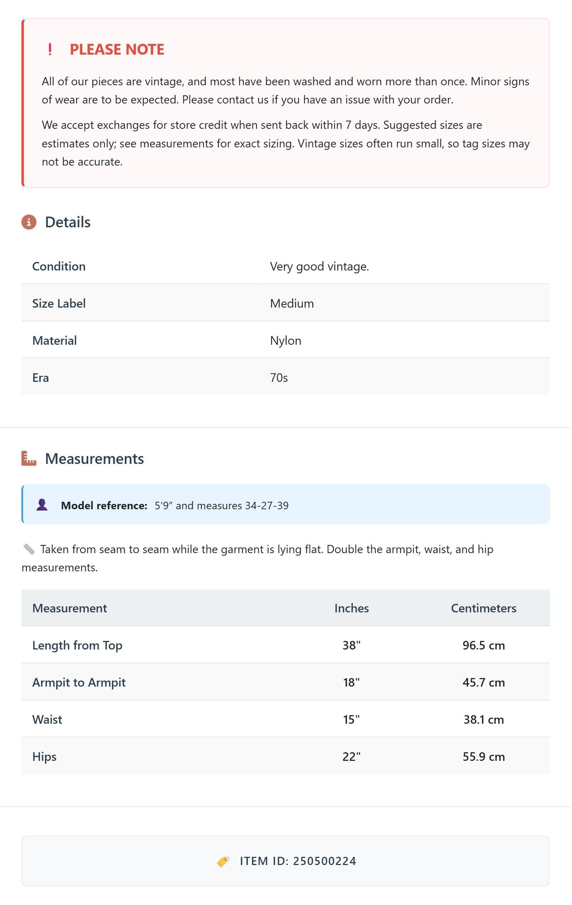The width and height of the screenshot is (572, 905).
Task: Click the red exclamation mark icon
Action: click(x=50, y=49)
